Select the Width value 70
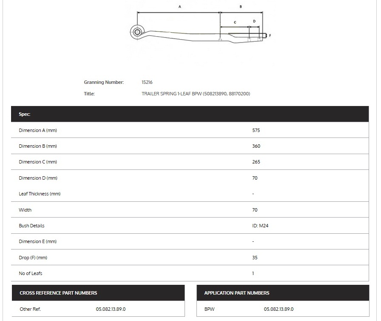The height and width of the screenshot is (321, 381). (x=255, y=210)
